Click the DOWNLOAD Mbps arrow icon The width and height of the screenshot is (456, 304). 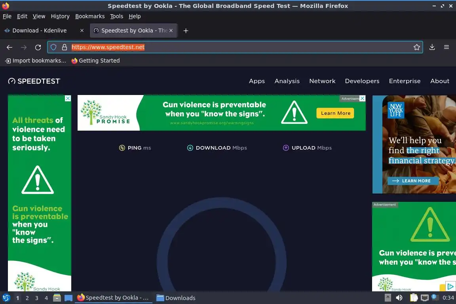(190, 148)
